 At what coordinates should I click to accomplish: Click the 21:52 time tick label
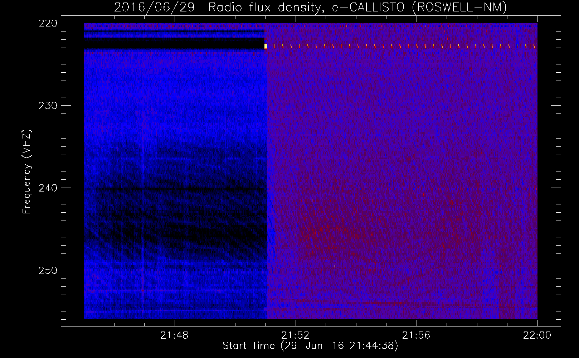point(295,335)
